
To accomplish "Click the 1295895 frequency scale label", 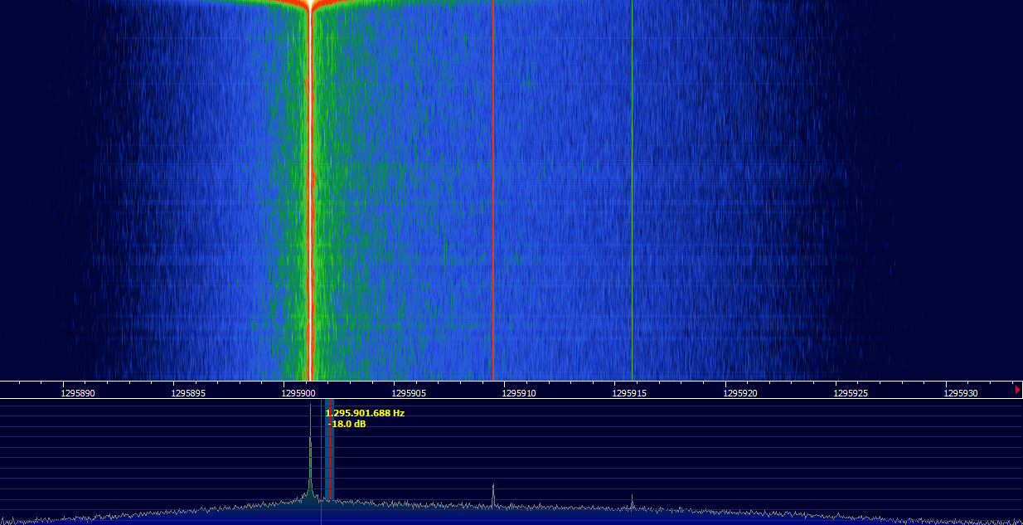I will [188, 393].
